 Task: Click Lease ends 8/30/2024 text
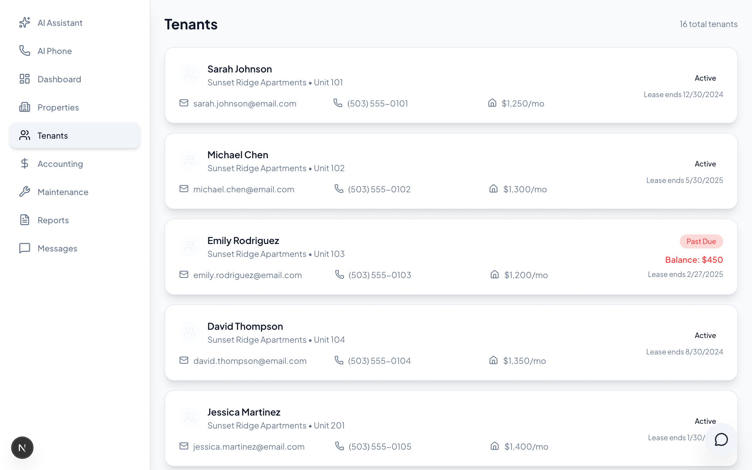[x=685, y=352]
